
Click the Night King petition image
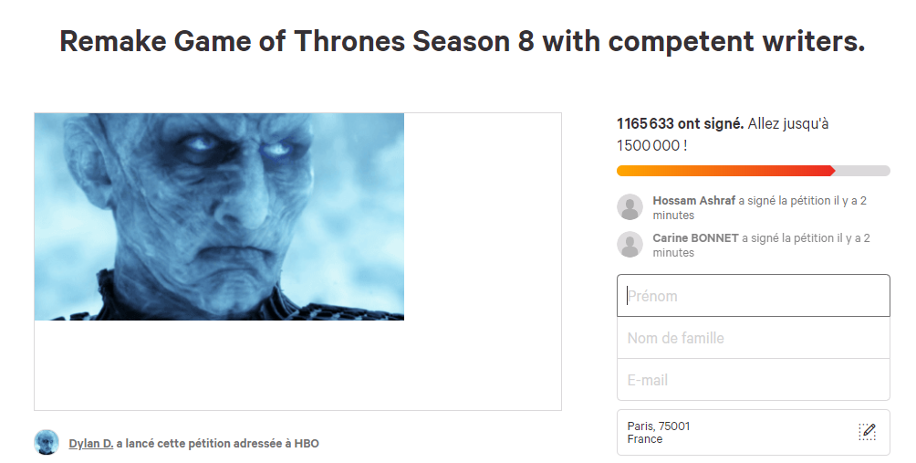(219, 216)
